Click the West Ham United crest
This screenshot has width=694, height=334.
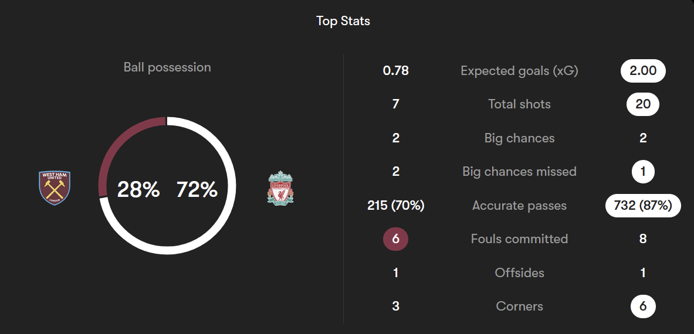point(55,188)
